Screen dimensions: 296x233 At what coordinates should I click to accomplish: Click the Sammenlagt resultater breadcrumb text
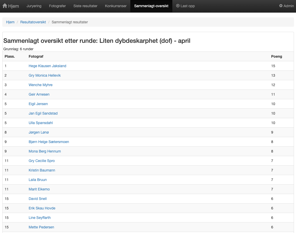pyautogui.click(x=70, y=22)
